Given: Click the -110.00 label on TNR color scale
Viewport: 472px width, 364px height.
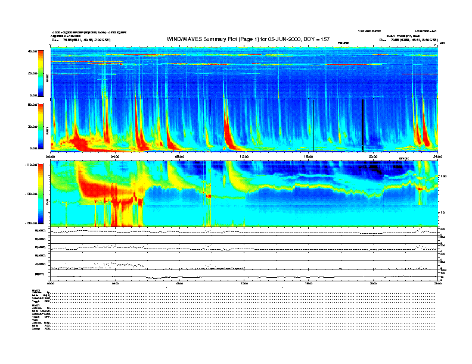Looking at the screenshot, I should point(32,165).
